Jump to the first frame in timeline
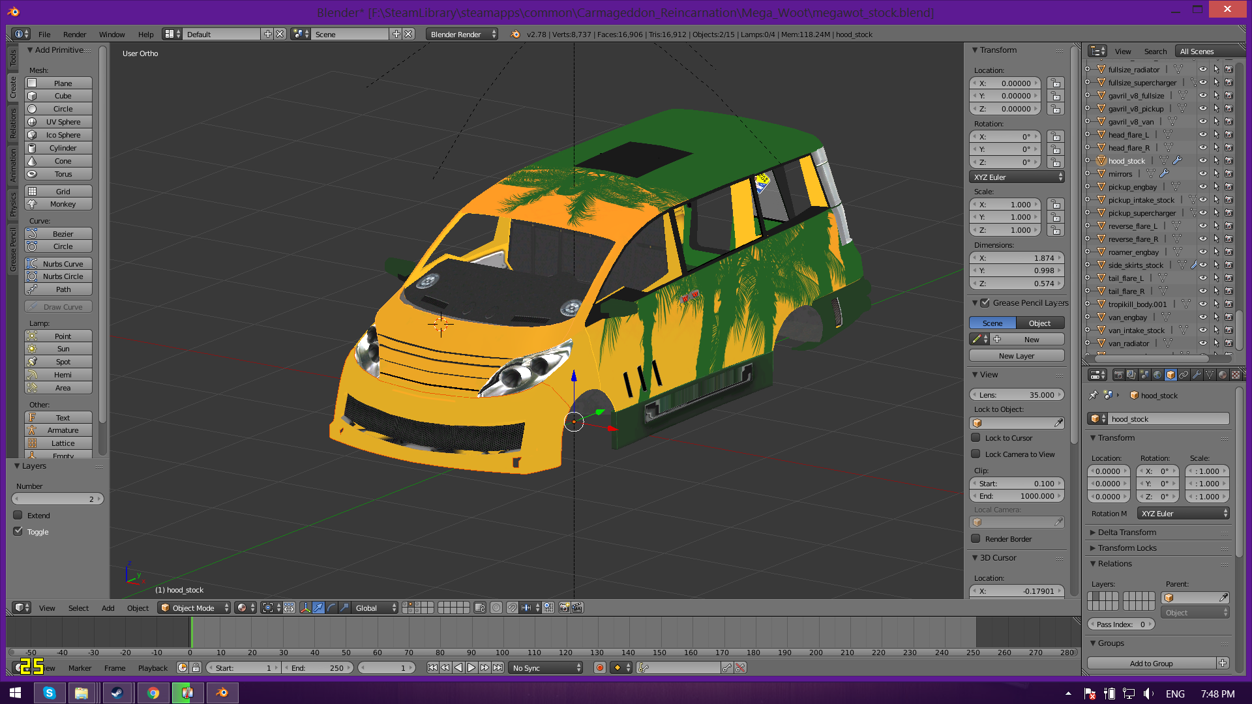1252x704 pixels. tap(432, 667)
